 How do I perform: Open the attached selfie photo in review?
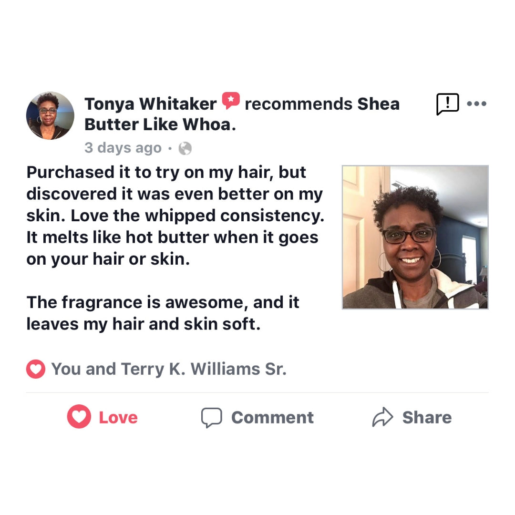(415, 237)
